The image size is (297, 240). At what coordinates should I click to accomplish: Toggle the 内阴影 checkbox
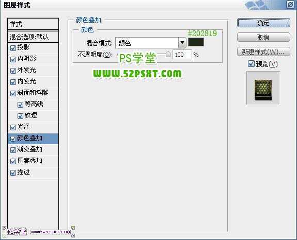pyautogui.click(x=13, y=59)
